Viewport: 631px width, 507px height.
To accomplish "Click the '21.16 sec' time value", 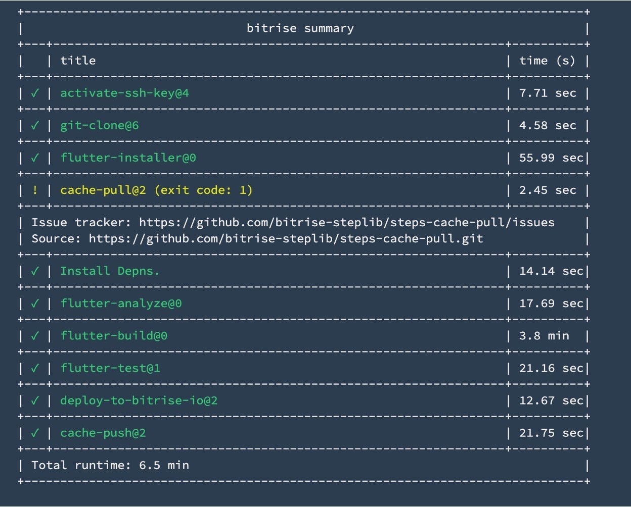I will [x=551, y=368].
